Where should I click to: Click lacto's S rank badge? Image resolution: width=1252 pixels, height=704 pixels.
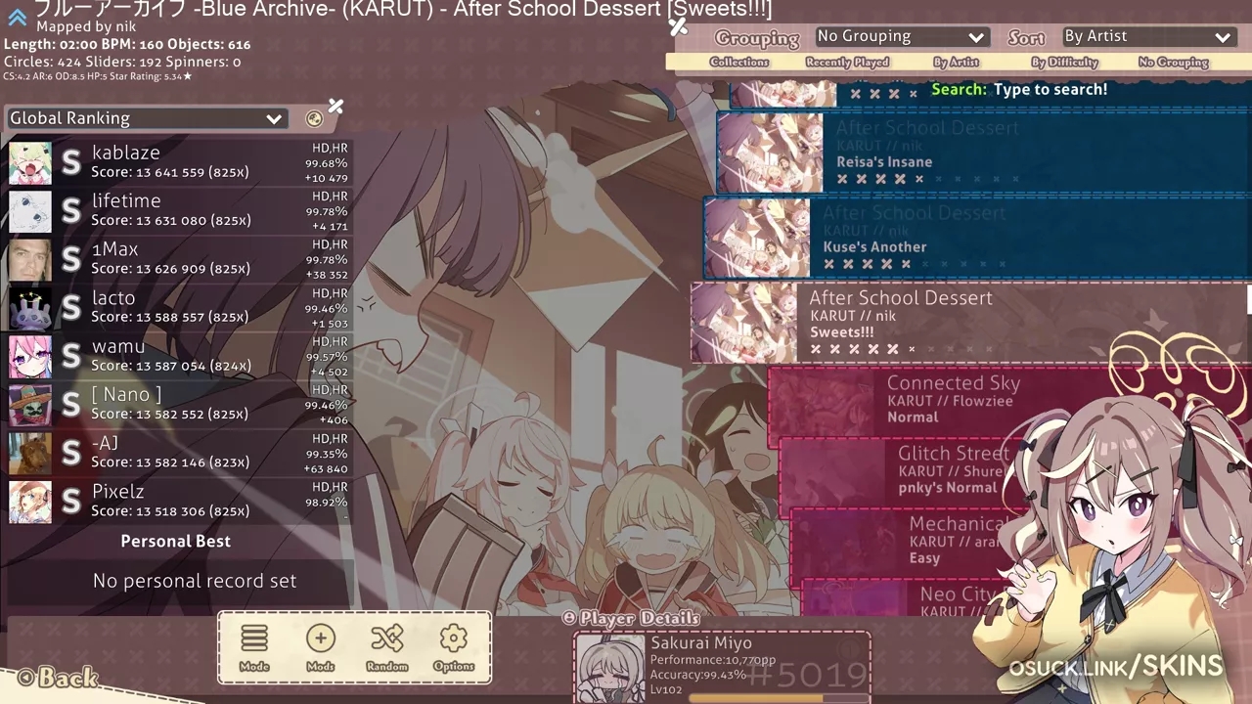(70, 308)
